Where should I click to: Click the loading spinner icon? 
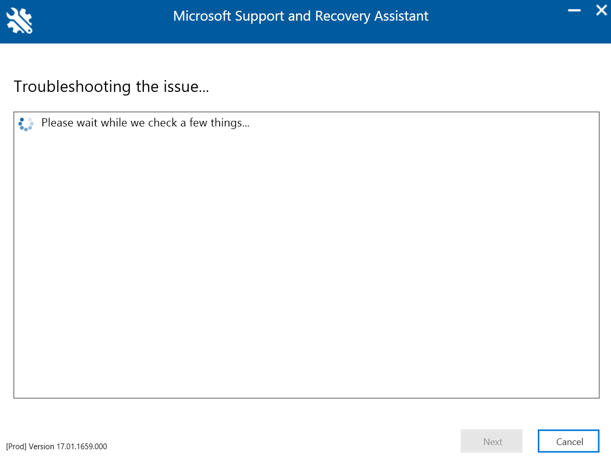tap(26, 124)
